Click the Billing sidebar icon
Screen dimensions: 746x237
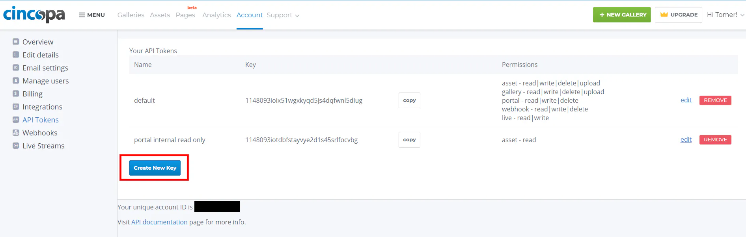pos(16,93)
